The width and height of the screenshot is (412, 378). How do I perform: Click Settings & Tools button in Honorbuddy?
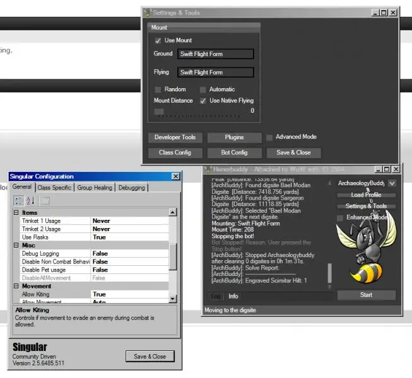367,206
